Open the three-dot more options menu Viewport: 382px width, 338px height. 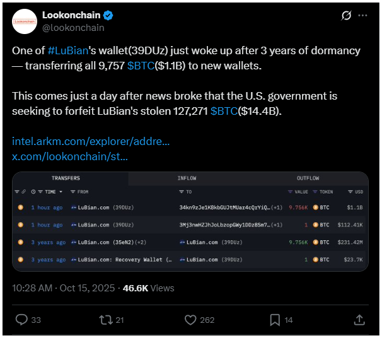(362, 15)
